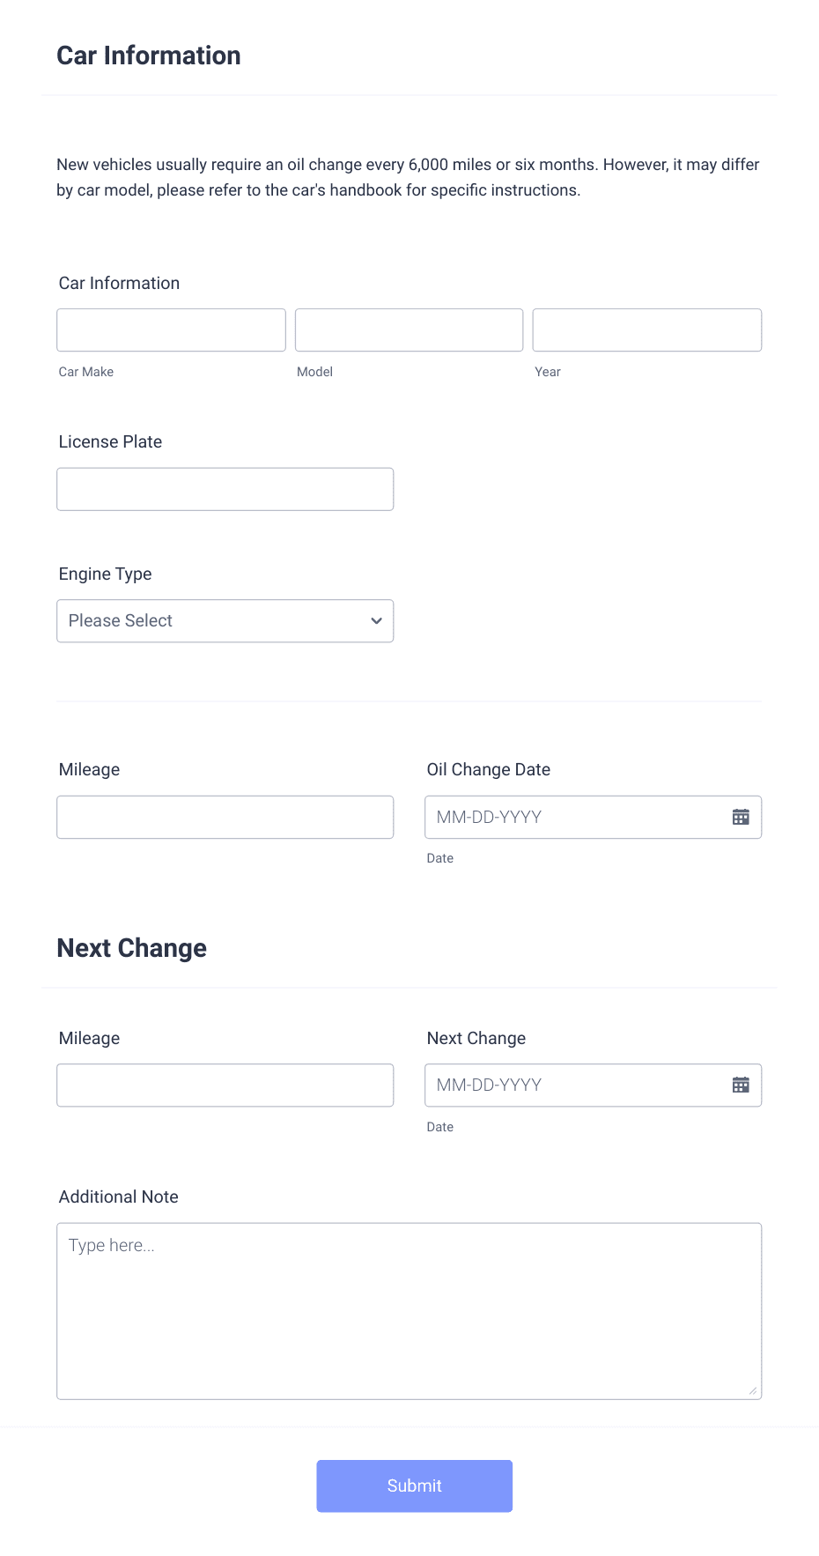Focus the Year input field
This screenshot has width=819, height=1556.
click(x=646, y=330)
